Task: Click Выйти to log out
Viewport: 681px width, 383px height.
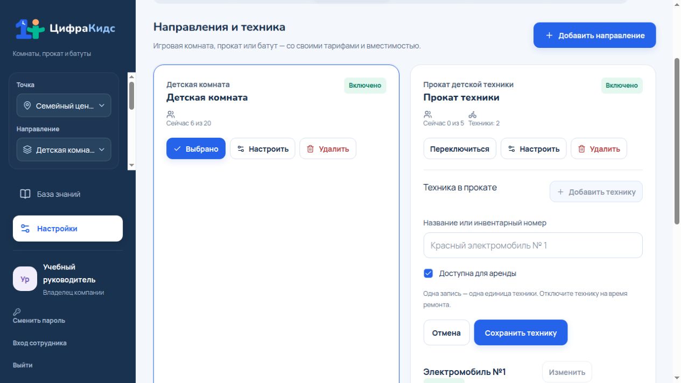Action: click(23, 365)
